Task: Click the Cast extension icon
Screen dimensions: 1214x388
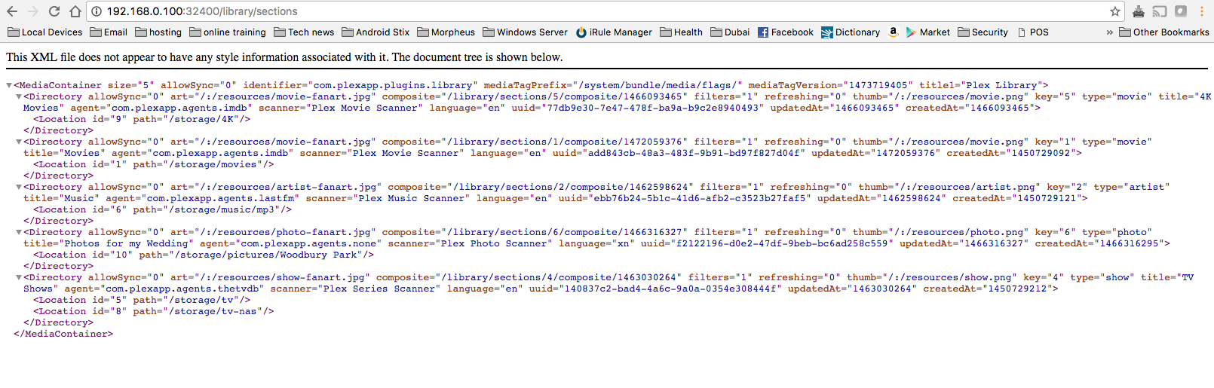Action: (x=1160, y=11)
